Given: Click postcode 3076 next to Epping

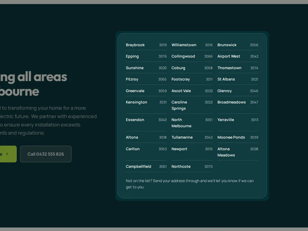Looking at the screenshot, I should coord(162,56).
